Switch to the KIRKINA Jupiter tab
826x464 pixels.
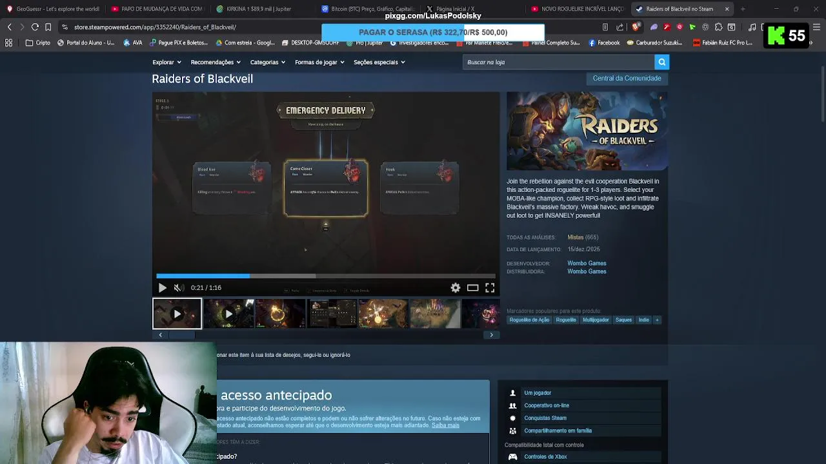click(x=262, y=9)
